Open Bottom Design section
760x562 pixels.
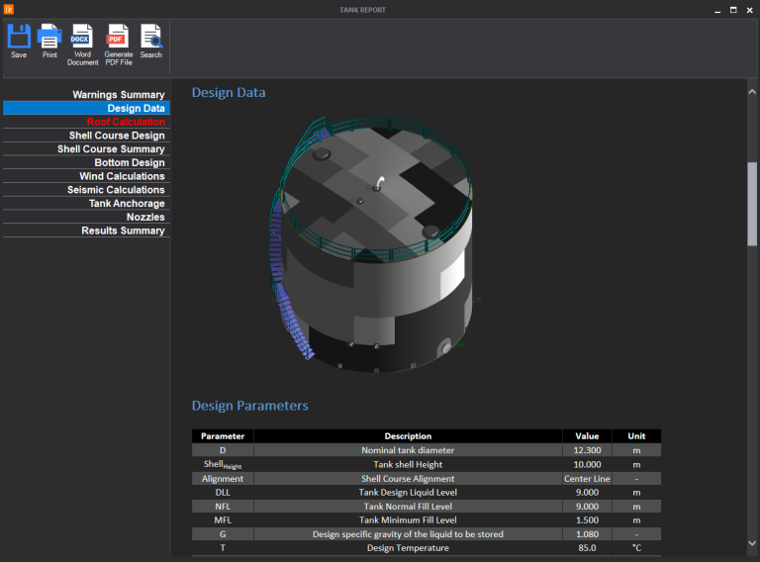pyautogui.click(x=86, y=162)
